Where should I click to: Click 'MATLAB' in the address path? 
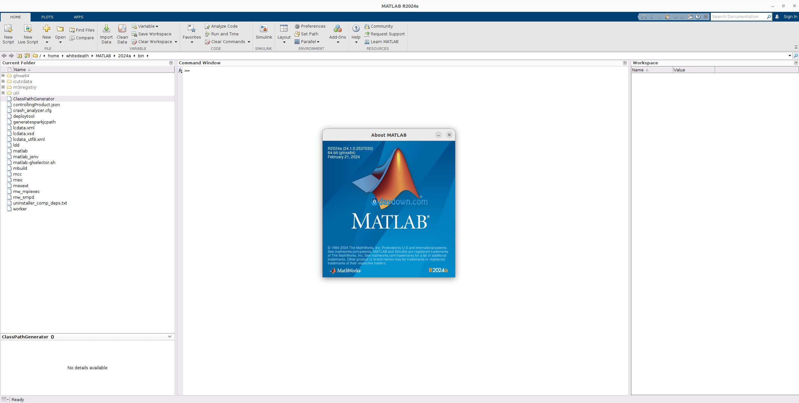point(103,56)
